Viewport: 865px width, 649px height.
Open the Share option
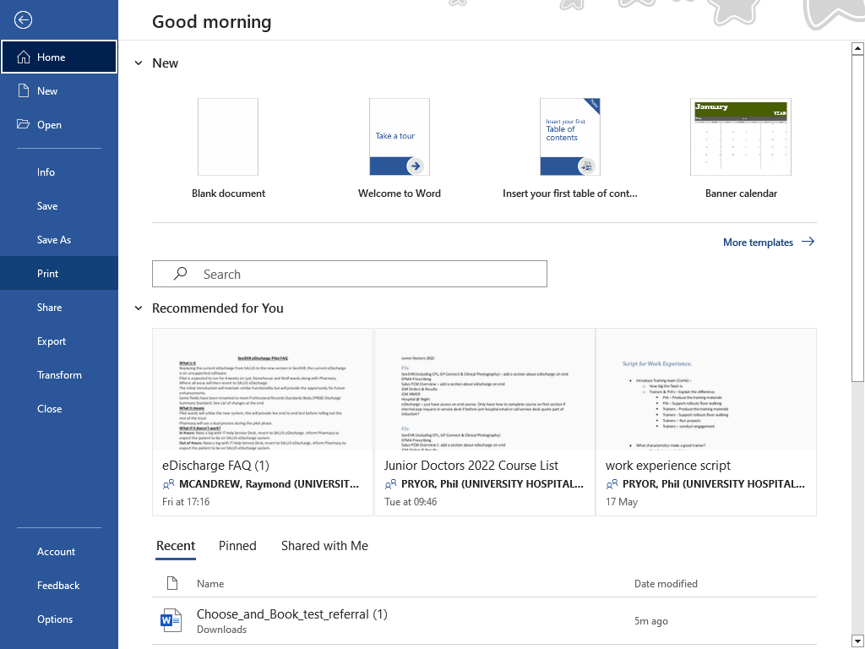[59, 308]
